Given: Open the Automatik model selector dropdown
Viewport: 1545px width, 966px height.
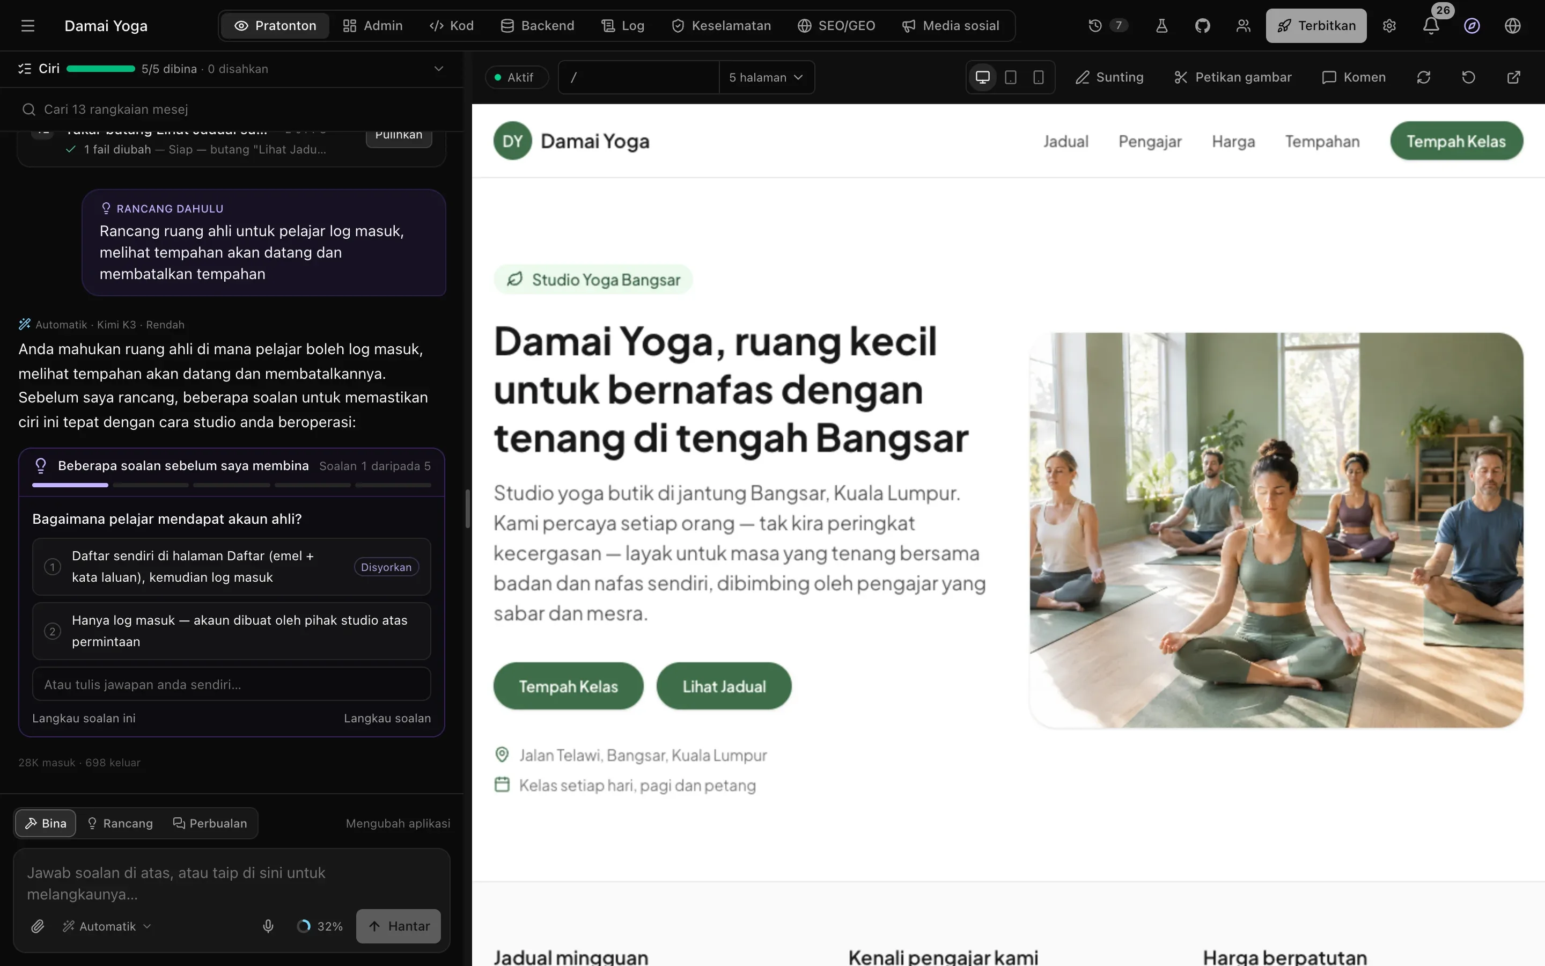Looking at the screenshot, I should point(107,926).
